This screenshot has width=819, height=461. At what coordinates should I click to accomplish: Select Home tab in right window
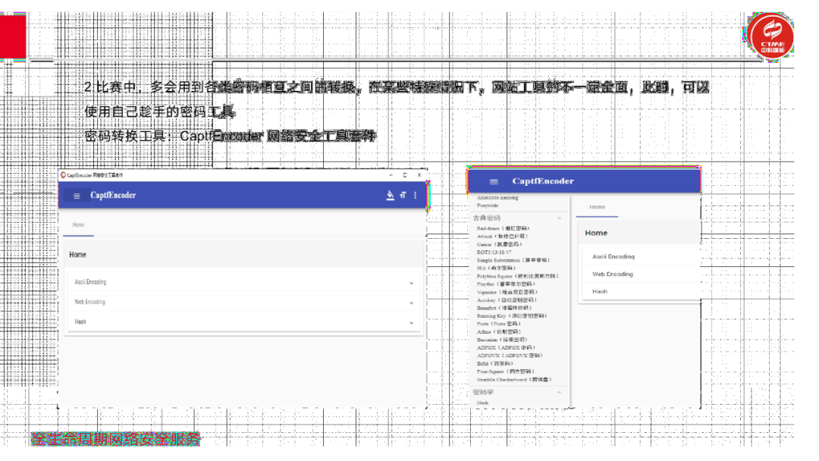(x=597, y=207)
